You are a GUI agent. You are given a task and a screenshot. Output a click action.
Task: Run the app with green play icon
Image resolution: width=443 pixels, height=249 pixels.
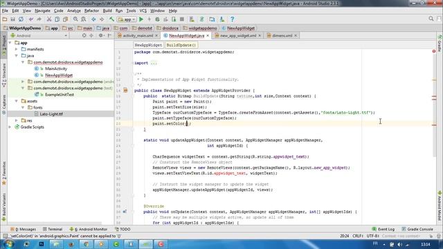[x=141, y=19]
